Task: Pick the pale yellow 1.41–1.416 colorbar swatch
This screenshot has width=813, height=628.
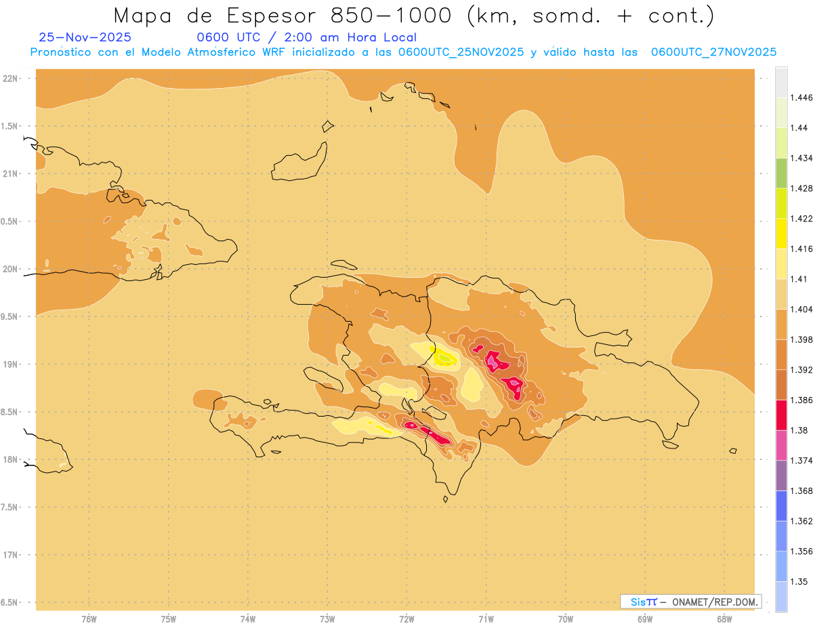Action: (x=781, y=264)
